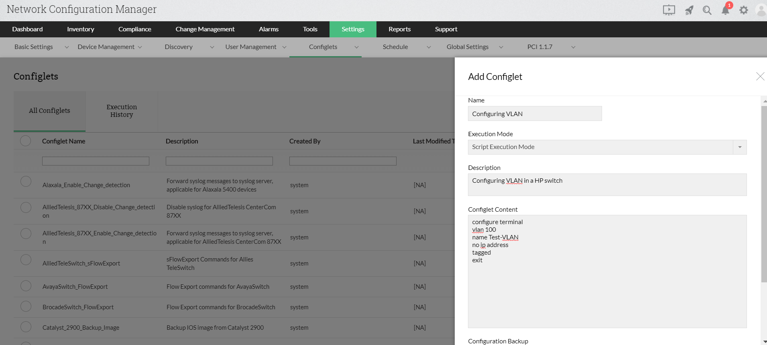Screen dimensions: 767x345
Task: Open the Basic Settings submenu label
Action: click(34, 47)
